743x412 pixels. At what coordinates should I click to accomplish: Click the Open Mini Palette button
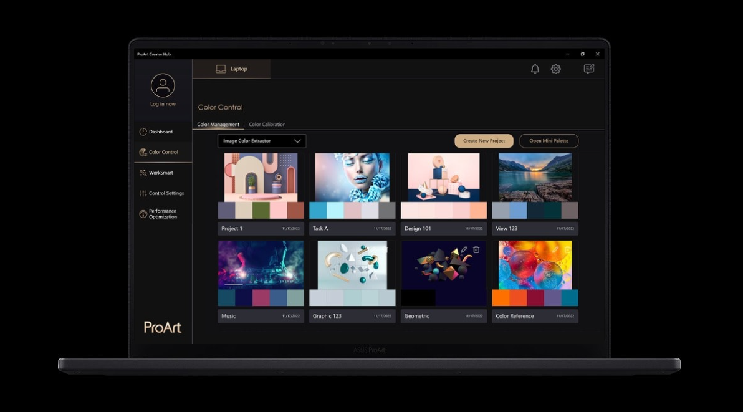549,141
